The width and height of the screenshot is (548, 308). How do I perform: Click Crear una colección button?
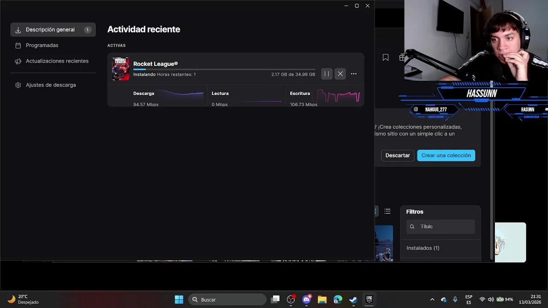[446, 155]
